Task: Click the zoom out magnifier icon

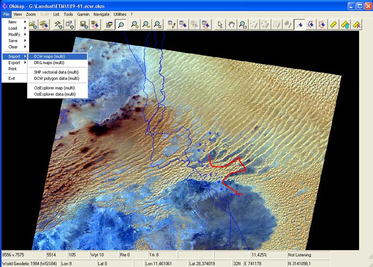Action: click(x=146, y=25)
